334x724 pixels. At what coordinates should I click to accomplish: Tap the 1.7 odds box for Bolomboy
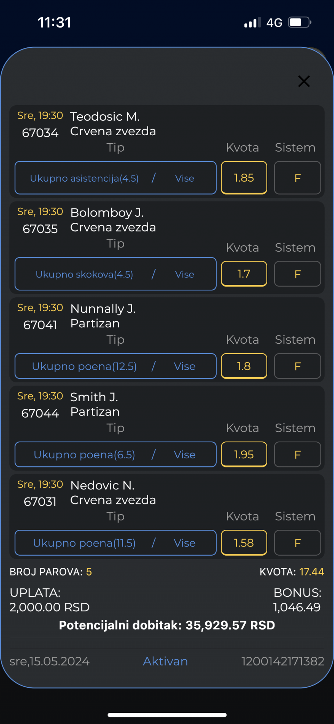pyautogui.click(x=244, y=274)
